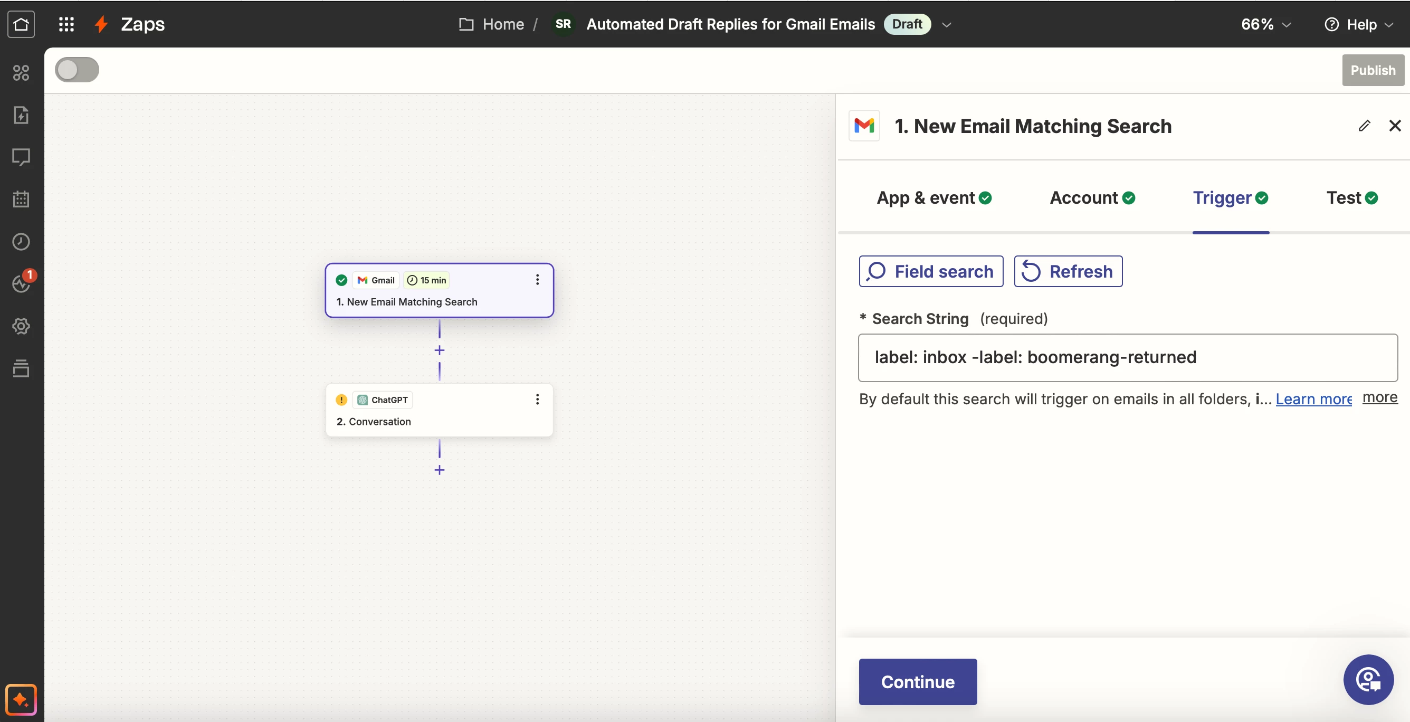The image size is (1410, 722).
Task: Click into the Search String input field
Action: point(1128,357)
